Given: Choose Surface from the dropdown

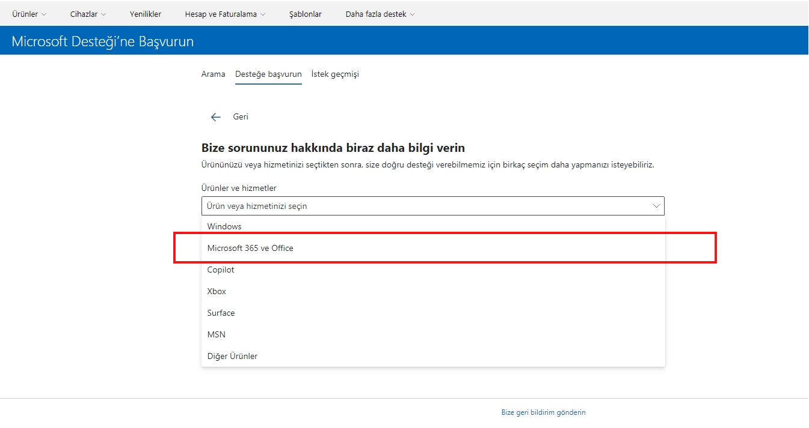Looking at the screenshot, I should (433, 313).
